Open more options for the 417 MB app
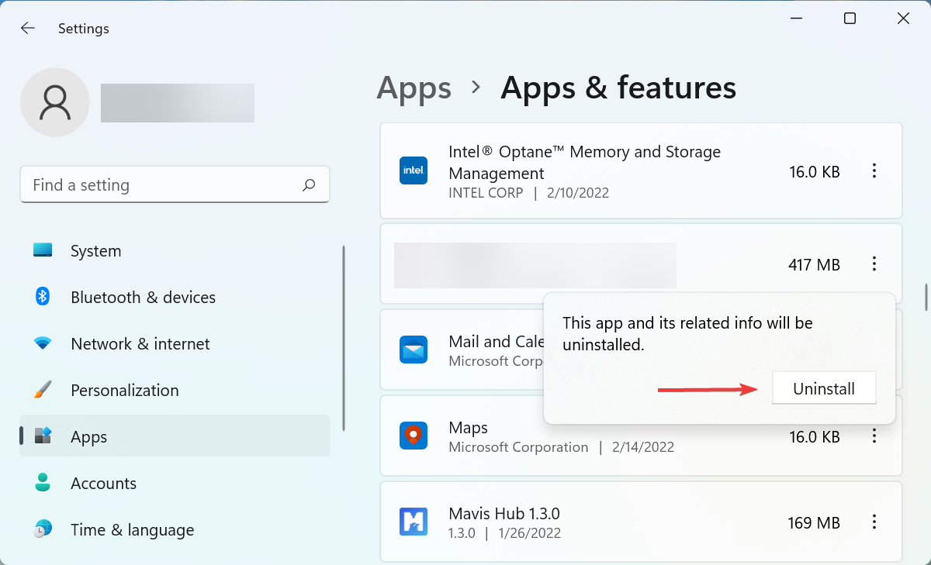931x565 pixels. 874,264
